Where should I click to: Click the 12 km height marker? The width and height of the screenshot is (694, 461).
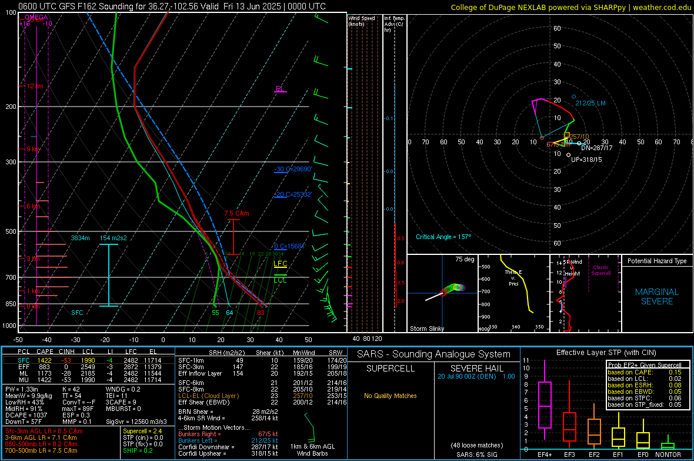tap(35, 86)
